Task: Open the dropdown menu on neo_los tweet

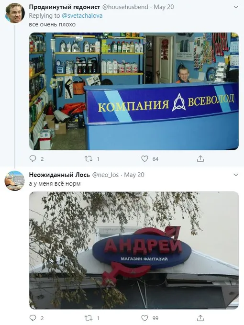Action: coord(236,175)
